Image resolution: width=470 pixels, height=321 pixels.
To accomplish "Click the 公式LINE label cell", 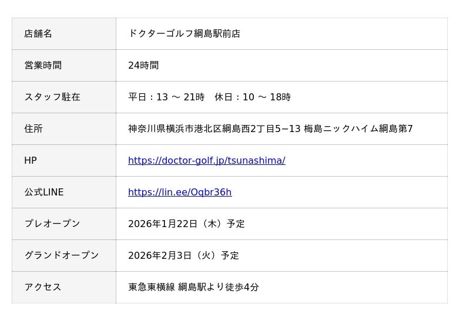I will 44,192.
